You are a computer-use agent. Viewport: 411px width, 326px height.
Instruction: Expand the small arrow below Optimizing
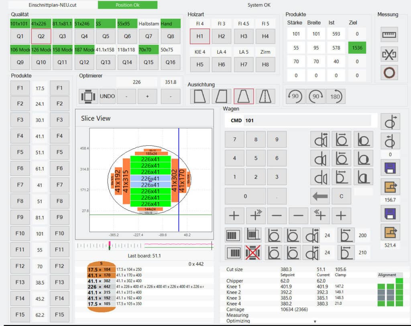point(315,321)
